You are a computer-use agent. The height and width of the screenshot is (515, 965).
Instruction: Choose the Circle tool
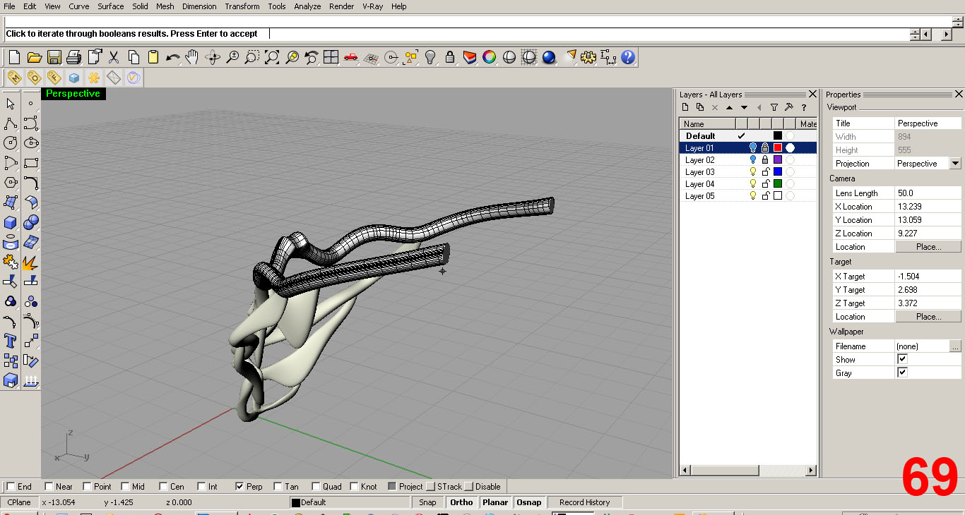click(x=11, y=143)
